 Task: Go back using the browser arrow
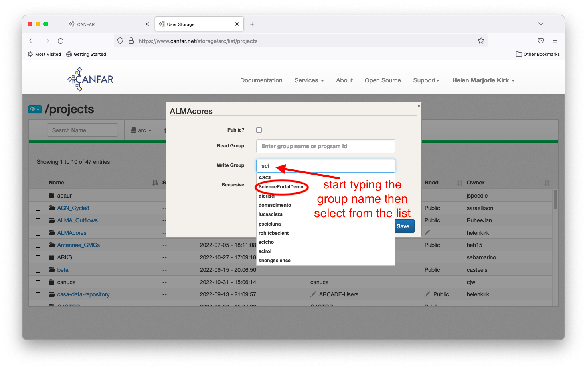click(x=32, y=41)
